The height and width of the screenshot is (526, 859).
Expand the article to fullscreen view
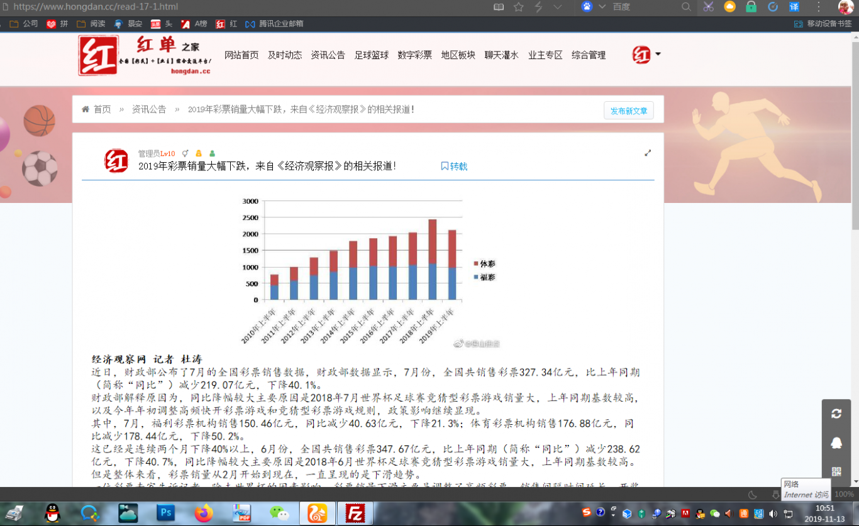pos(648,153)
